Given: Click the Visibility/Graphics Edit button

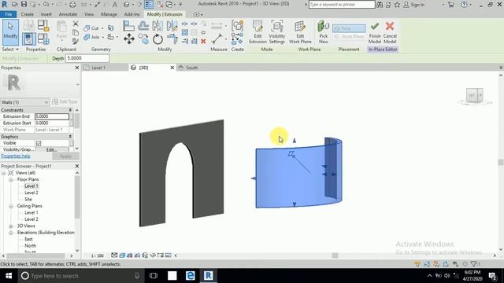Looking at the screenshot, I should click(x=51, y=149).
